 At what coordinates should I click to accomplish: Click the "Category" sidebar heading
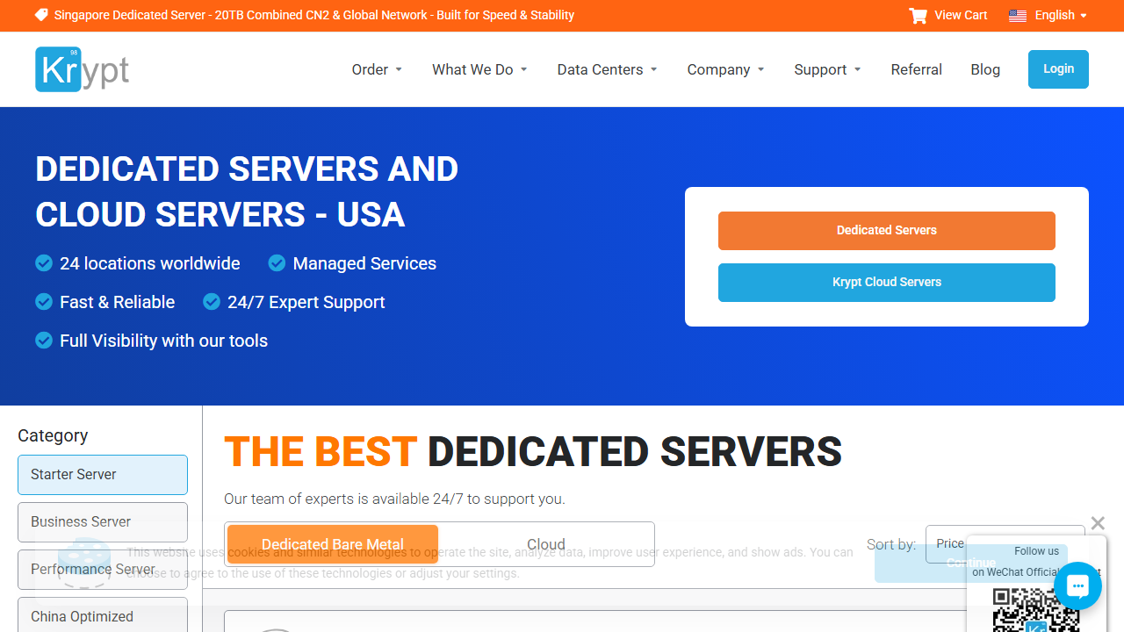click(x=53, y=435)
